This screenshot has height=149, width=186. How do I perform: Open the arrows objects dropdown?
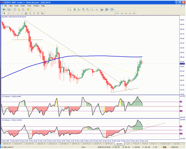[43, 13]
